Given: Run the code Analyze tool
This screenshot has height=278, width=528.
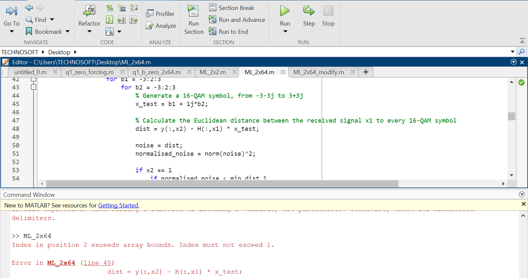Looking at the screenshot, I should pyautogui.click(x=161, y=26).
